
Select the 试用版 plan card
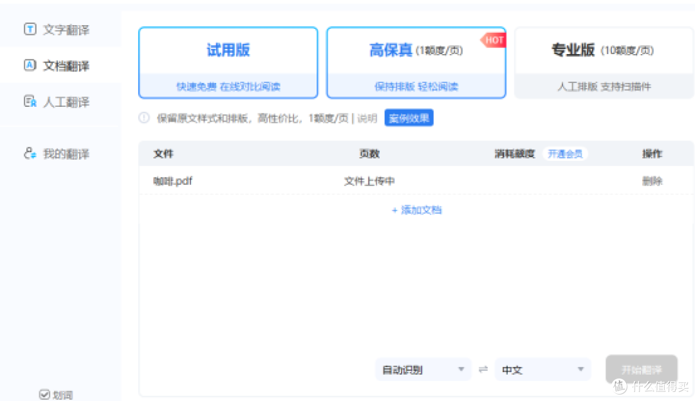pos(228,62)
